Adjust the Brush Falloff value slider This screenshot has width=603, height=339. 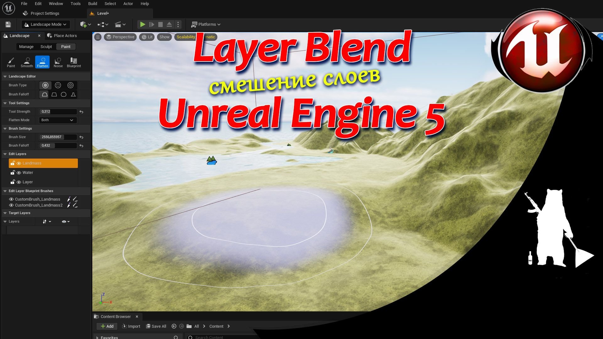pyautogui.click(x=58, y=146)
